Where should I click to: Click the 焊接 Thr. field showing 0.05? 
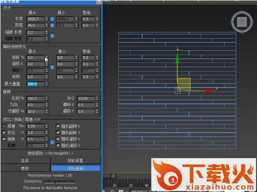pyautogui.click(x=35, y=126)
